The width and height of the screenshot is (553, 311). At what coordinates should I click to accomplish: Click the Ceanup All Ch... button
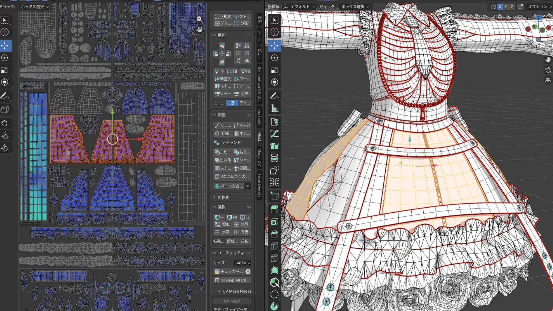[232, 280]
